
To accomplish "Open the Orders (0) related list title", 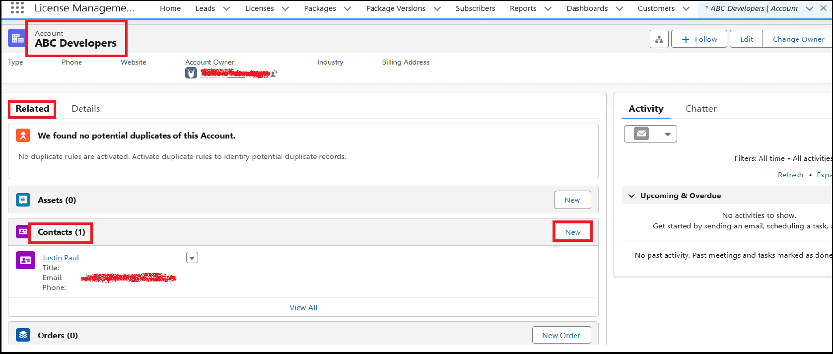I will [x=58, y=335].
